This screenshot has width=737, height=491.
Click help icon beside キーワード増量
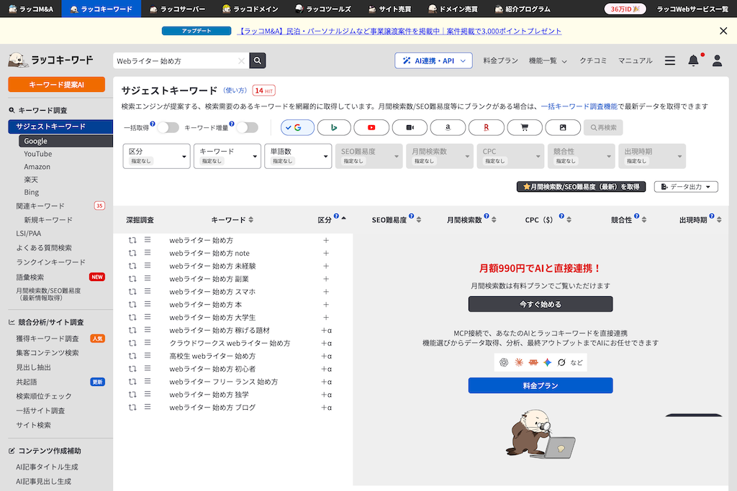pyautogui.click(x=232, y=124)
